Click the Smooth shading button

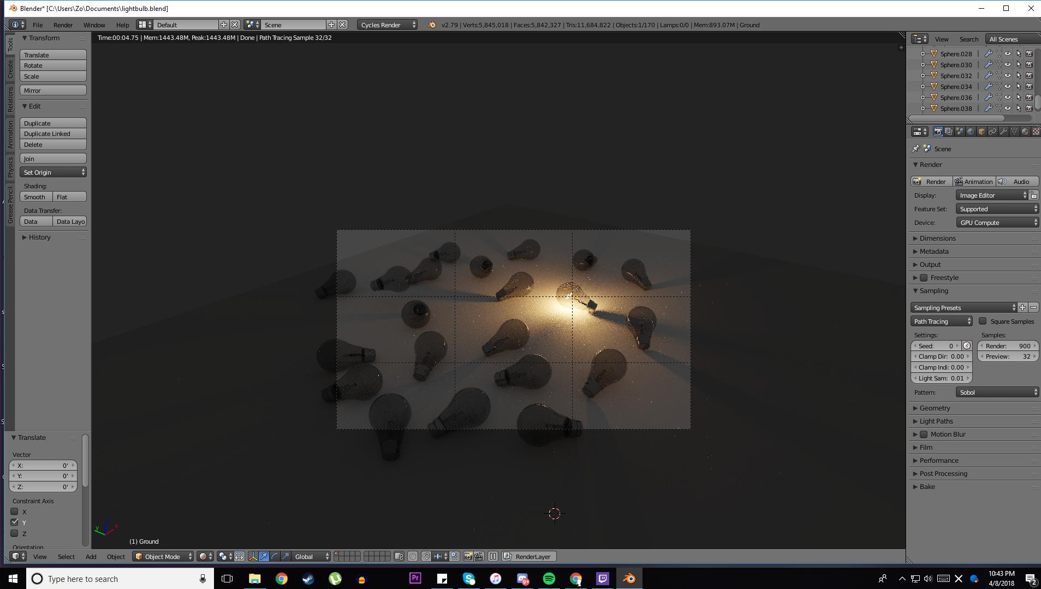(x=36, y=197)
